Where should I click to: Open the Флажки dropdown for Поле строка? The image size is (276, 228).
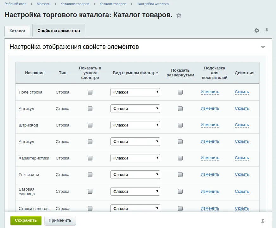[135, 92]
